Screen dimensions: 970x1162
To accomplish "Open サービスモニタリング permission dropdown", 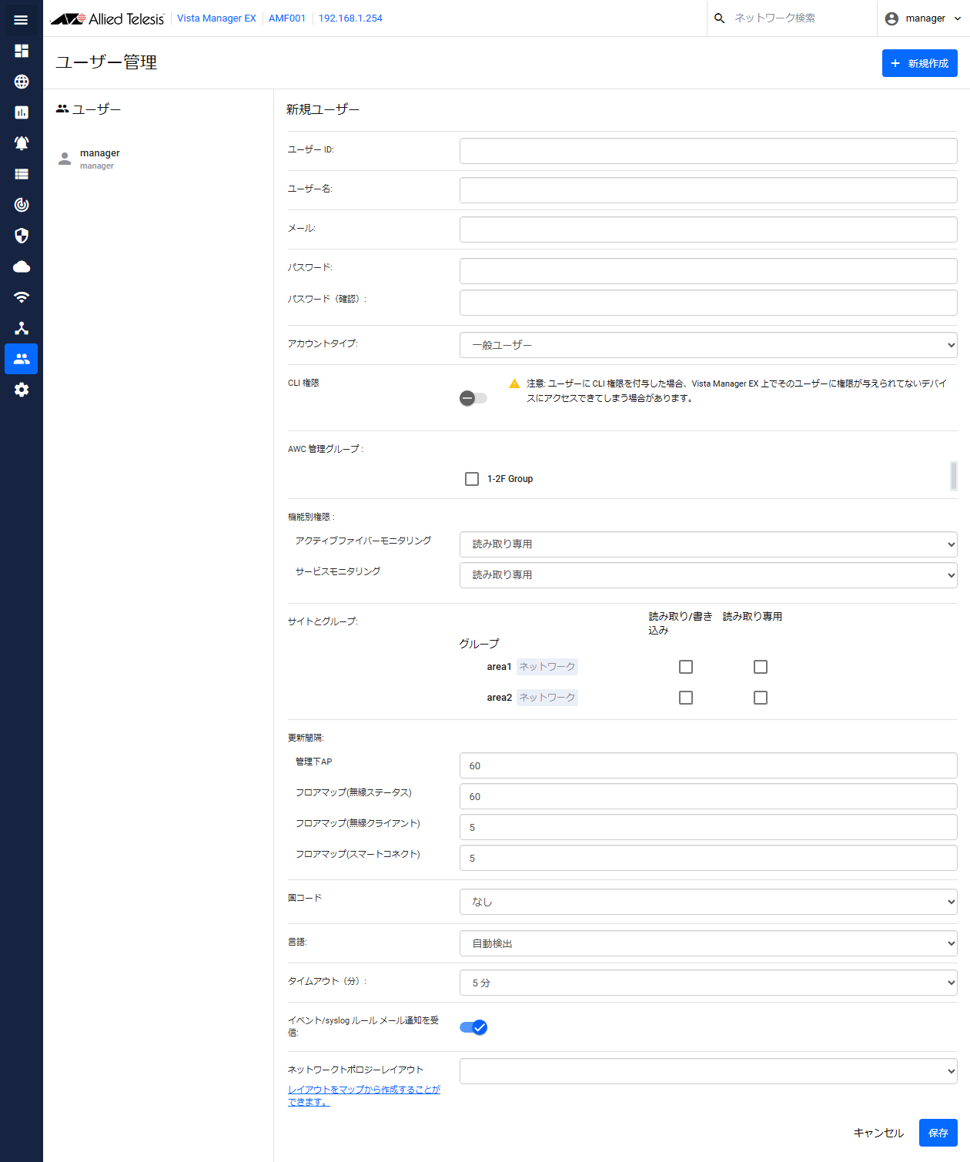I will pos(708,575).
